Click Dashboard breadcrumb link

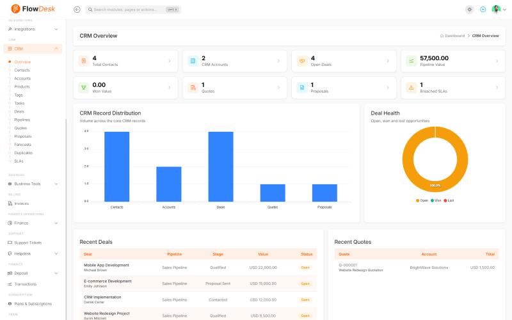(x=452, y=36)
